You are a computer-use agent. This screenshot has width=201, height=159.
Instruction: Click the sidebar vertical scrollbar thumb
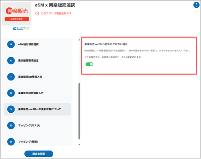79,111
